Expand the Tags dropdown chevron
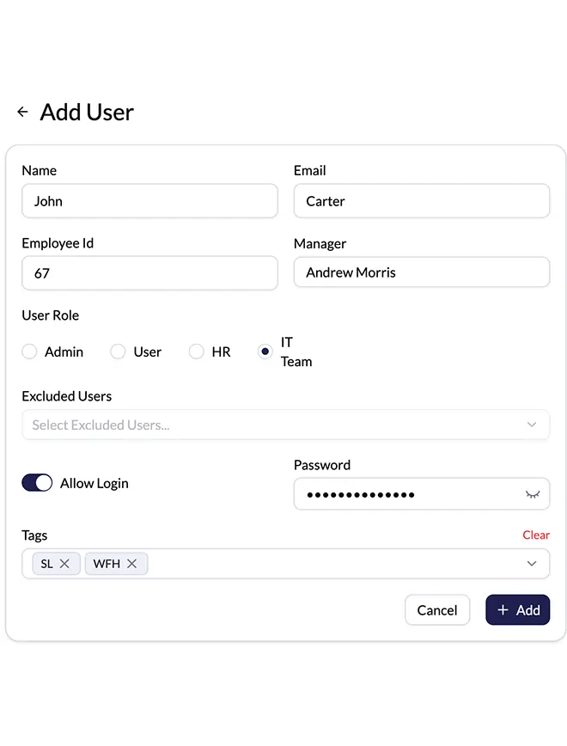The height and width of the screenshot is (746, 567). 532,564
